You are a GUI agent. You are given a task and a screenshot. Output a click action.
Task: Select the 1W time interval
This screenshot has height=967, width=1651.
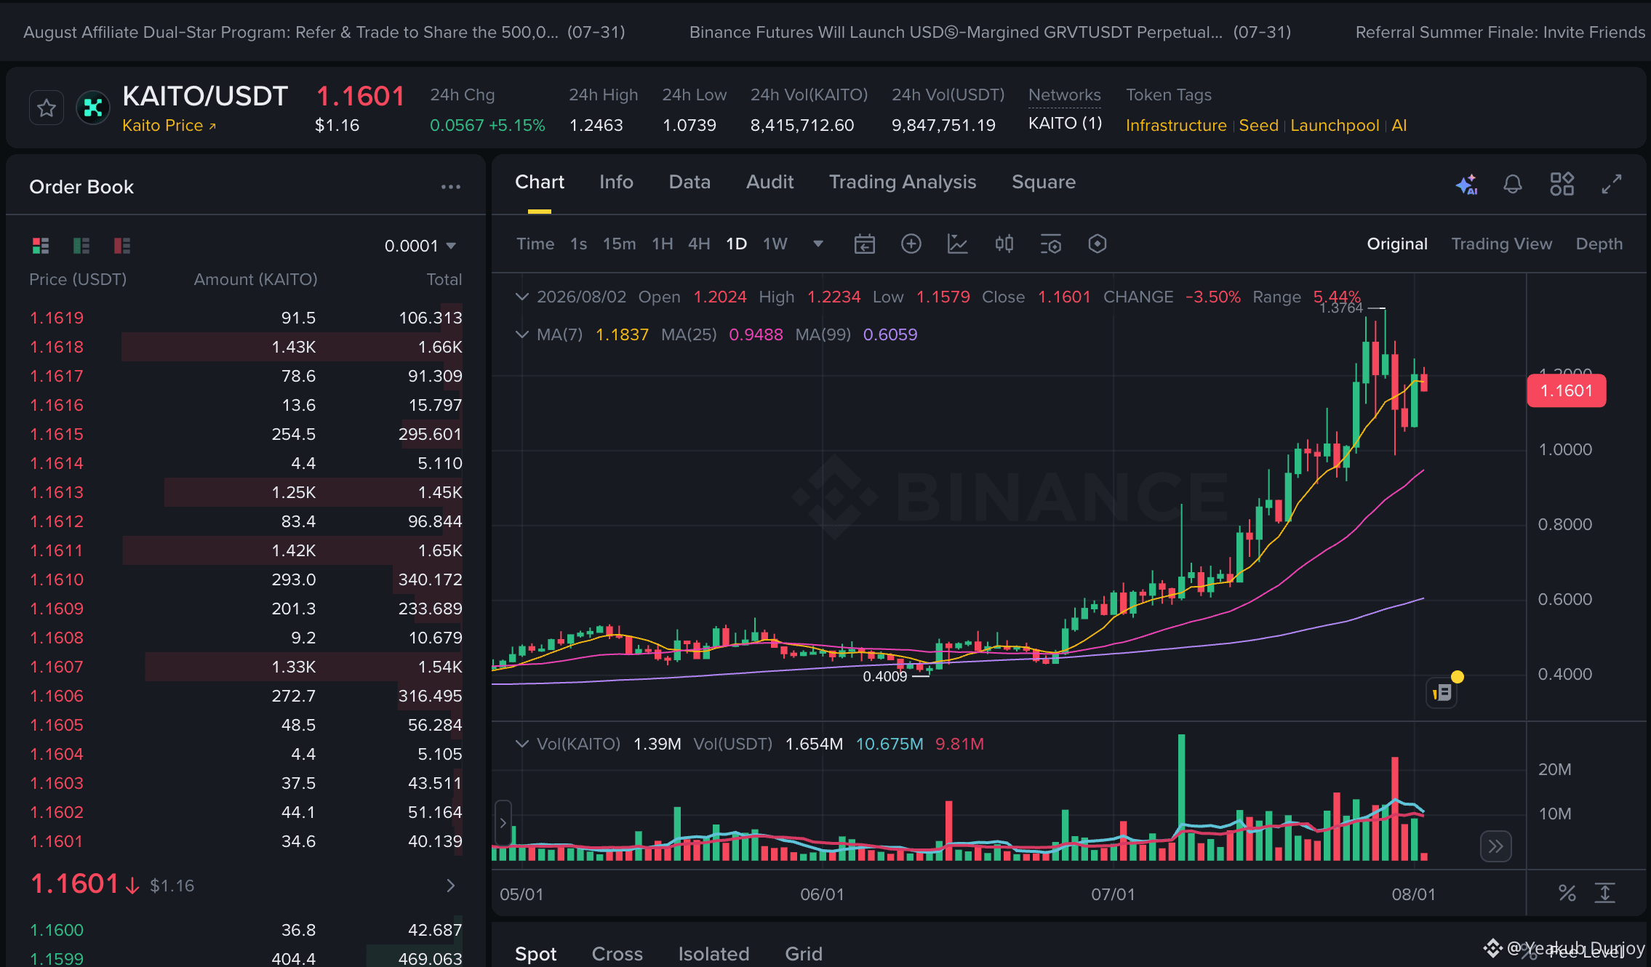click(775, 244)
